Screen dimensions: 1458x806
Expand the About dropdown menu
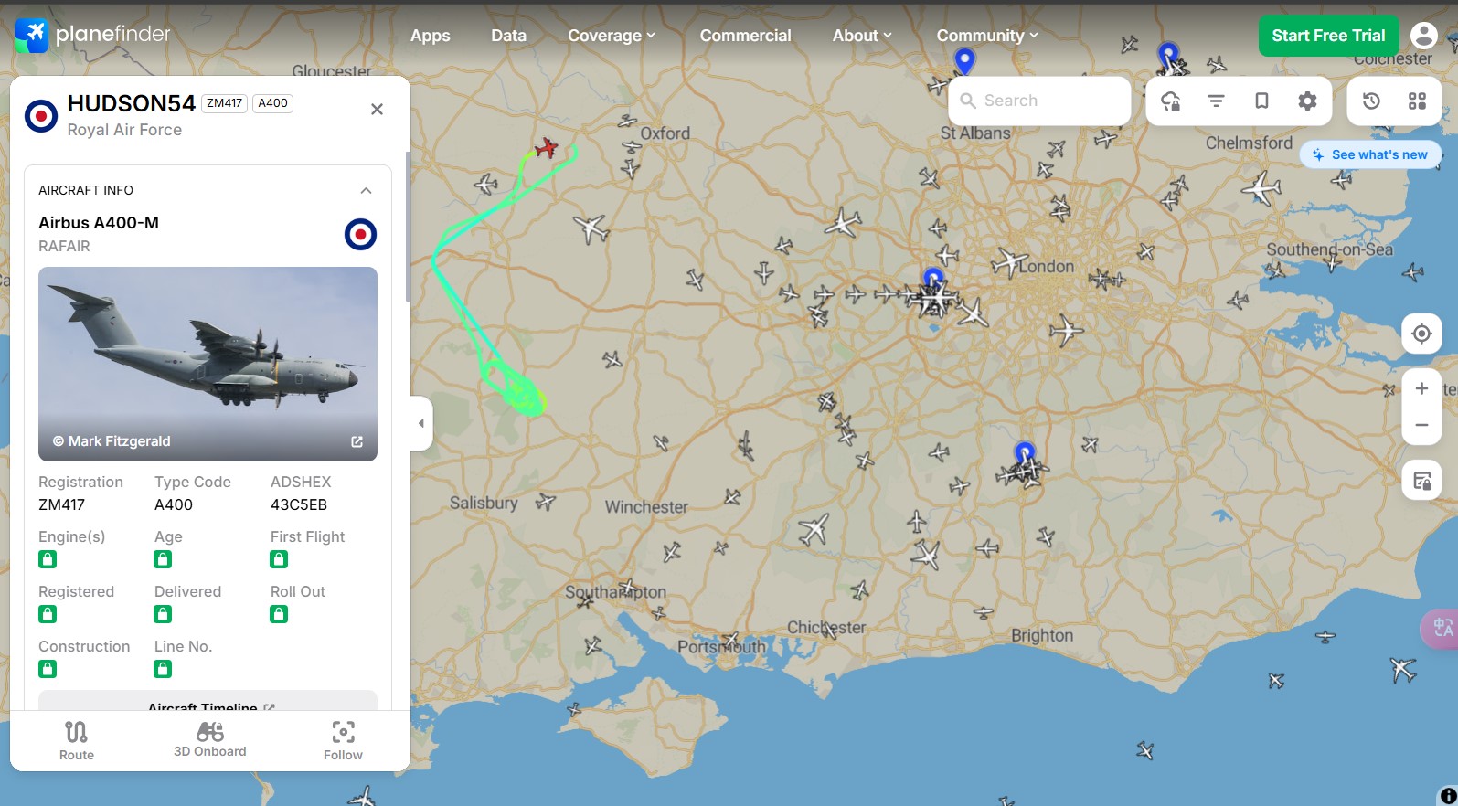coord(862,36)
